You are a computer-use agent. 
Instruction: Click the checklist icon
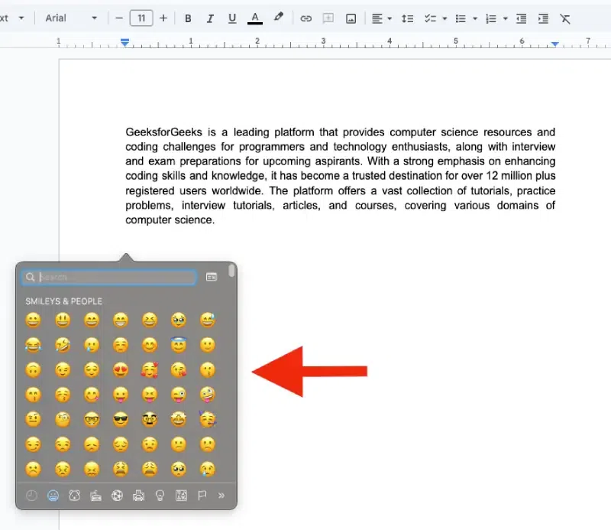tap(430, 18)
